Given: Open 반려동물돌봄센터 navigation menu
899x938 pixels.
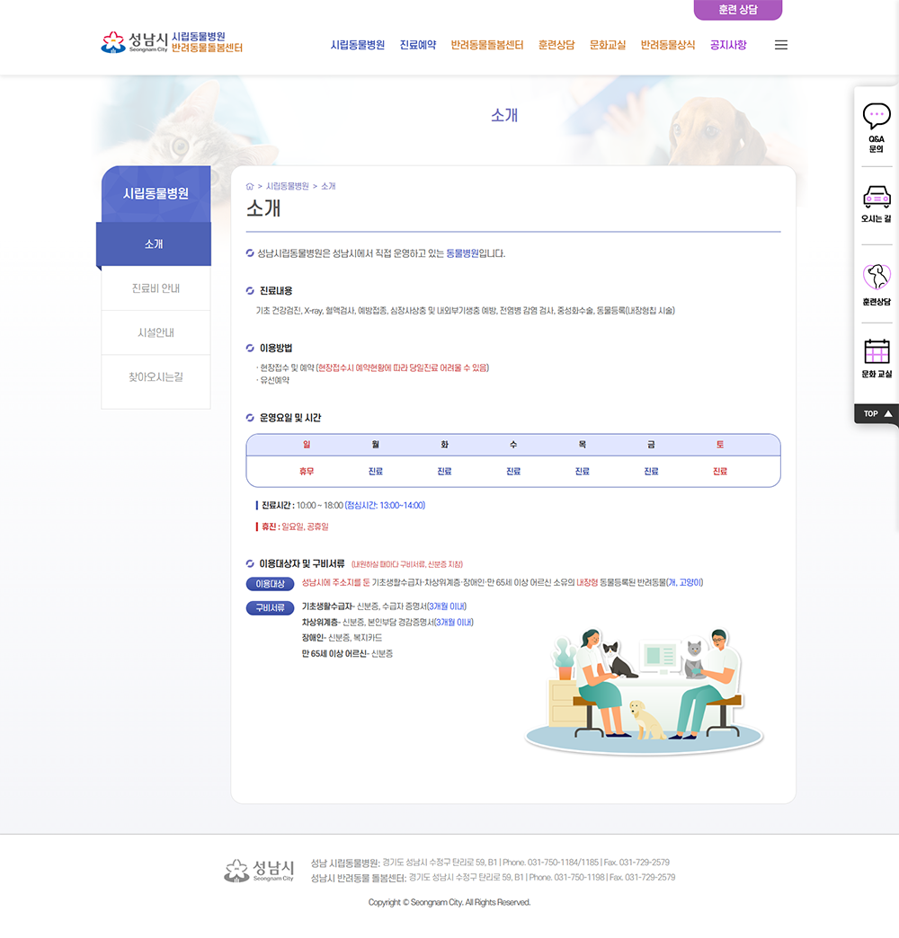Looking at the screenshot, I should point(486,45).
